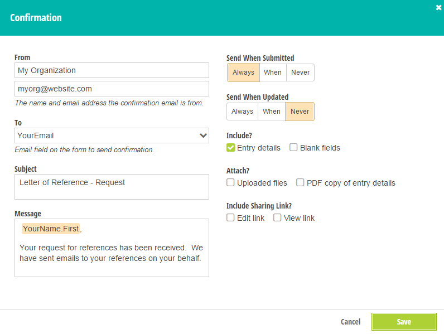This screenshot has width=444, height=334.
Task: Click the 'Confirmation' dialog title
Action: coord(36,18)
